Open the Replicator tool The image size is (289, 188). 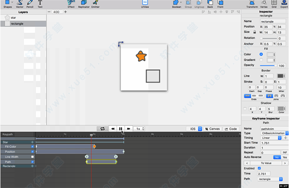tap(84, 4)
